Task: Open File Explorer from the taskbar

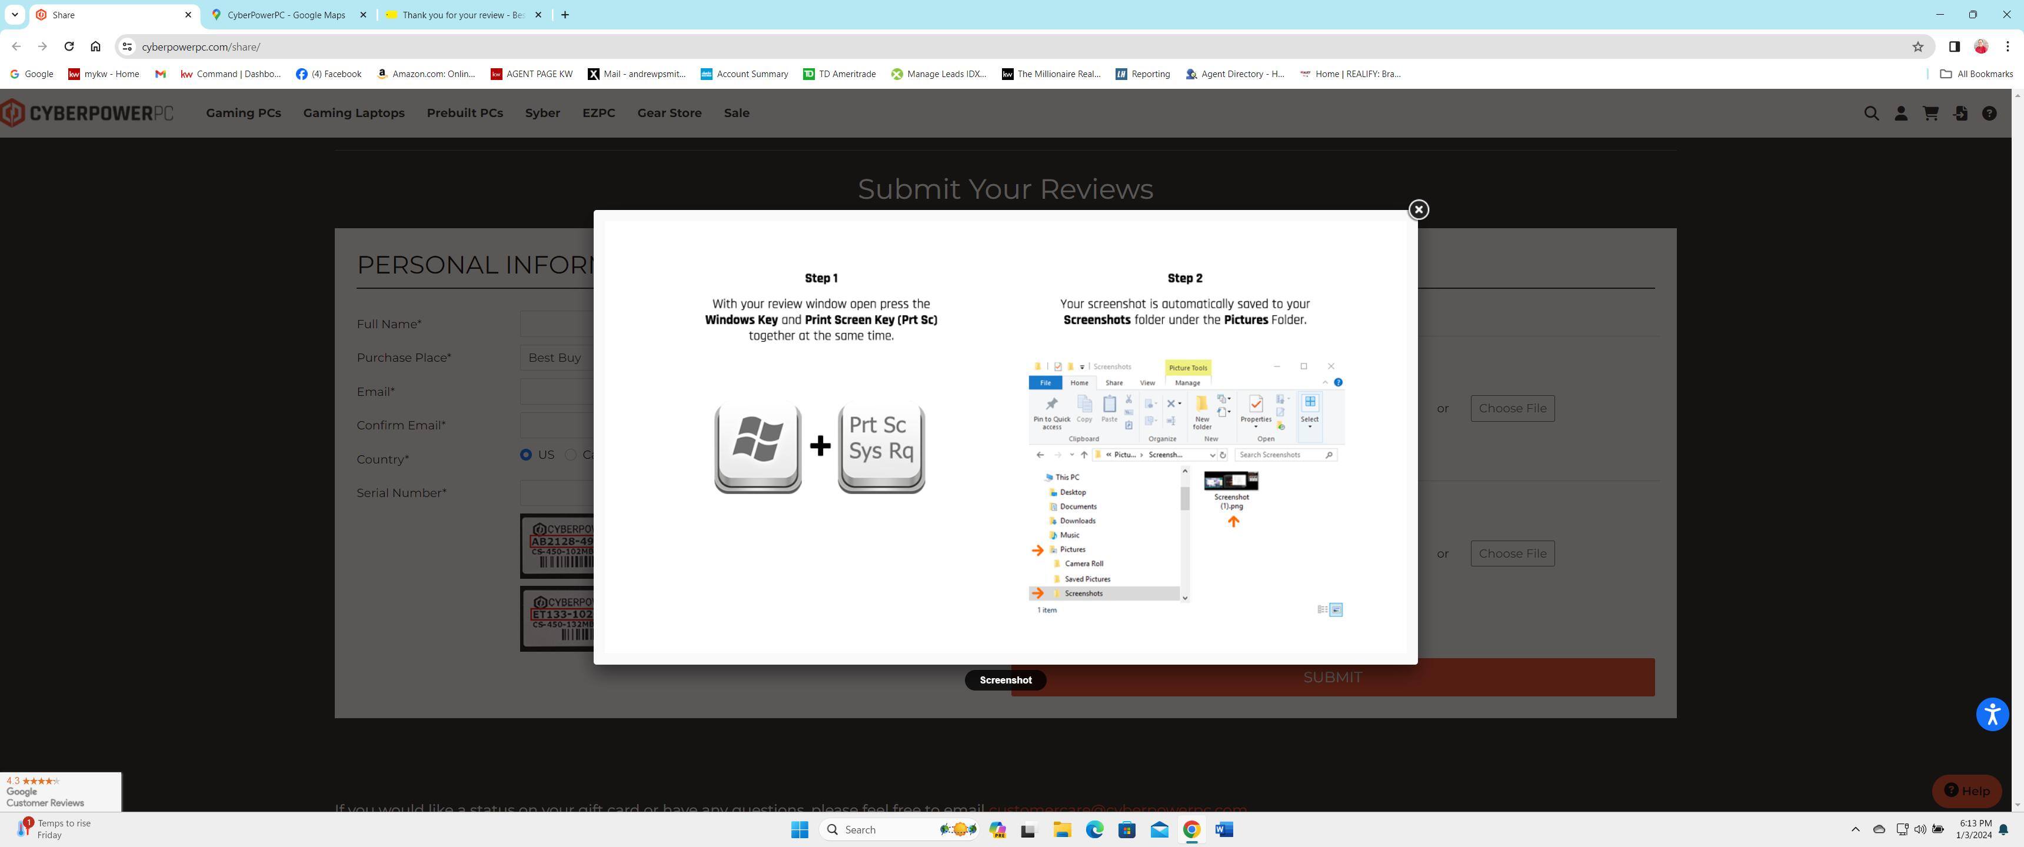Action: (x=1061, y=829)
